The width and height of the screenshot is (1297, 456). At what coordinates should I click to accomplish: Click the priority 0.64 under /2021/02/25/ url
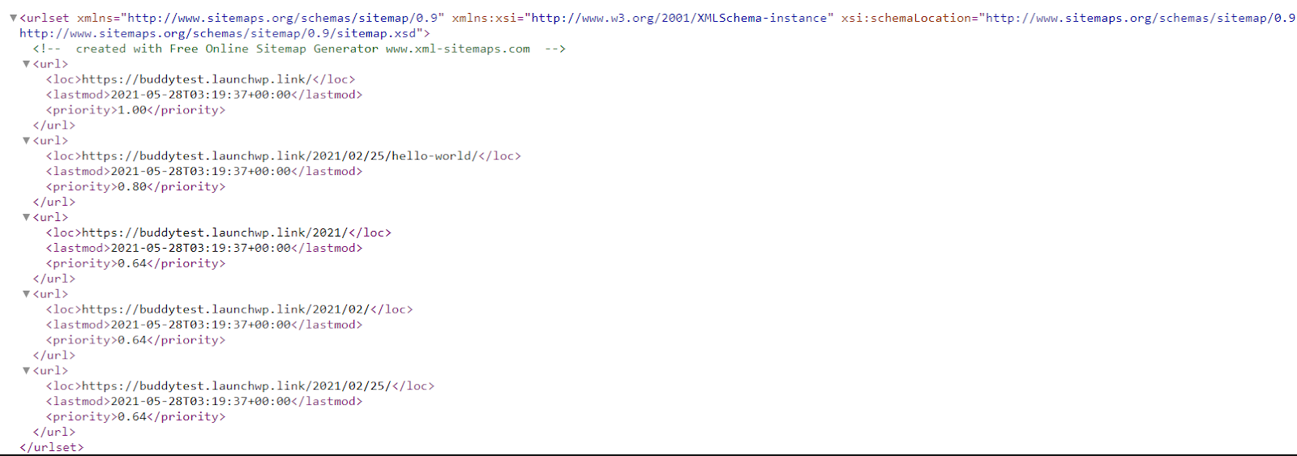click(132, 417)
